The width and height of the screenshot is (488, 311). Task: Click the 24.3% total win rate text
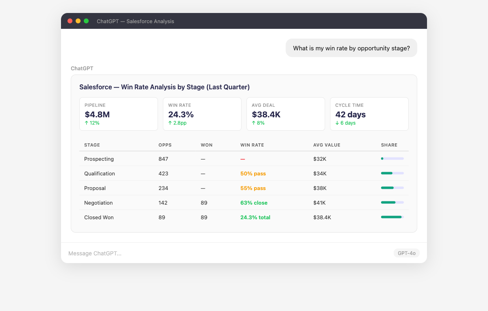255,217
